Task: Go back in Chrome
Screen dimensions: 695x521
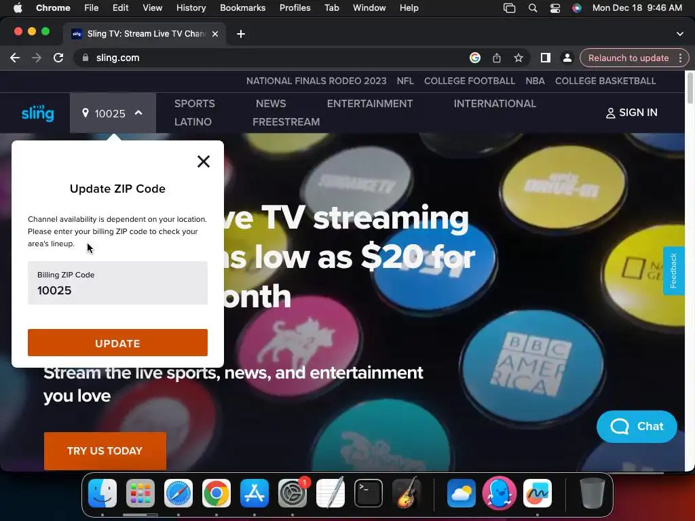Action: pyautogui.click(x=15, y=58)
